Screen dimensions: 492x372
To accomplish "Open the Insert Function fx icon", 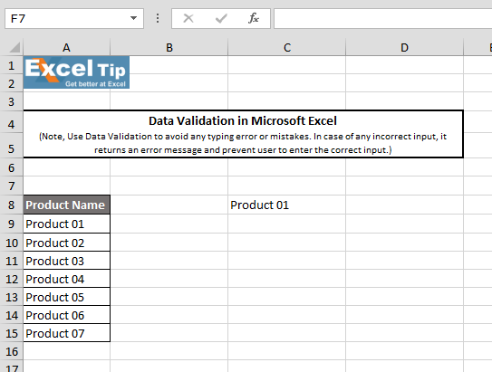I will [x=254, y=18].
